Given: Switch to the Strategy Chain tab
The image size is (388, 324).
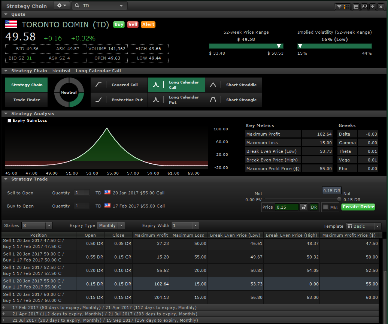Looking at the screenshot, I should (x=27, y=85).
